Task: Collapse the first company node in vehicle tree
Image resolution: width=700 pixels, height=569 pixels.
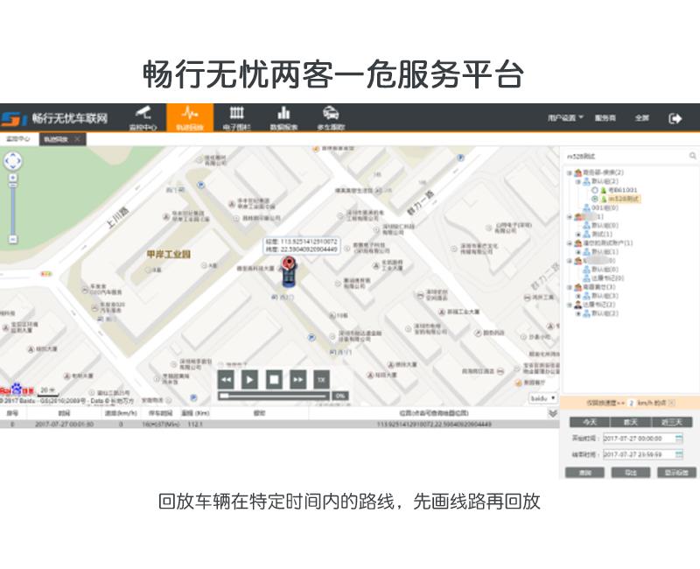Action: (570, 172)
